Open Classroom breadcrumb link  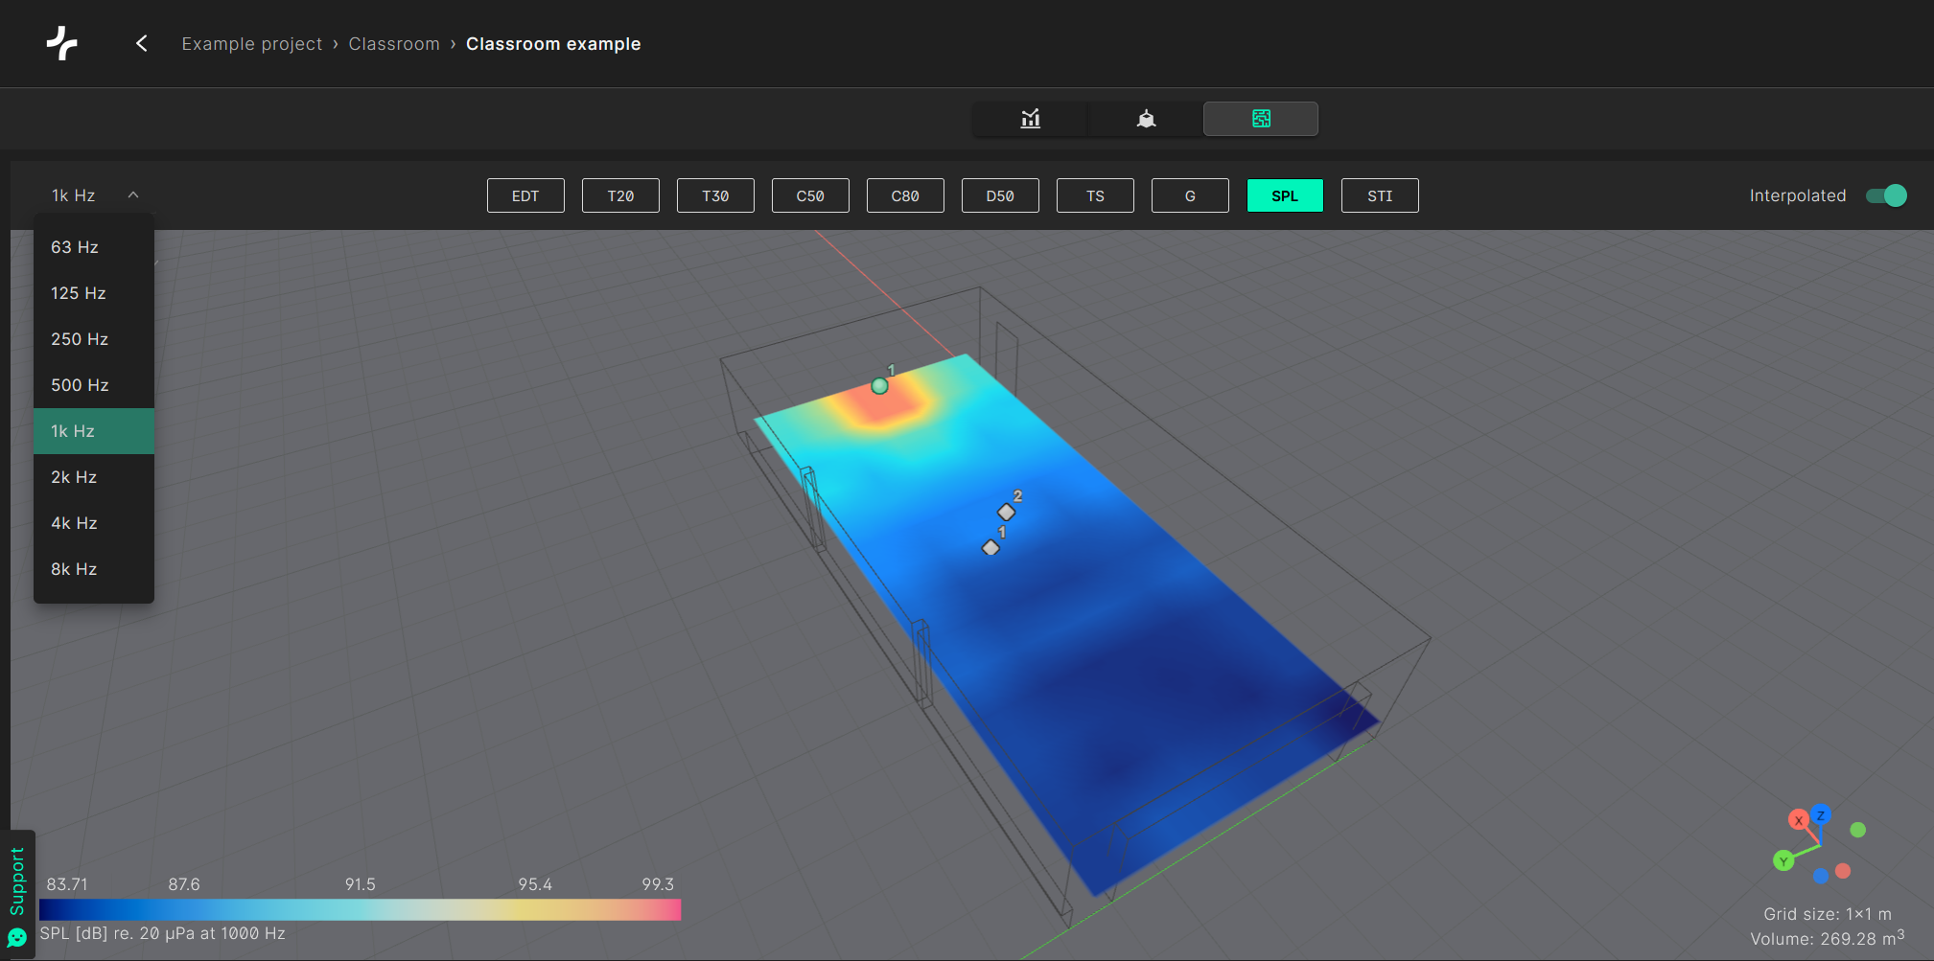tap(394, 44)
